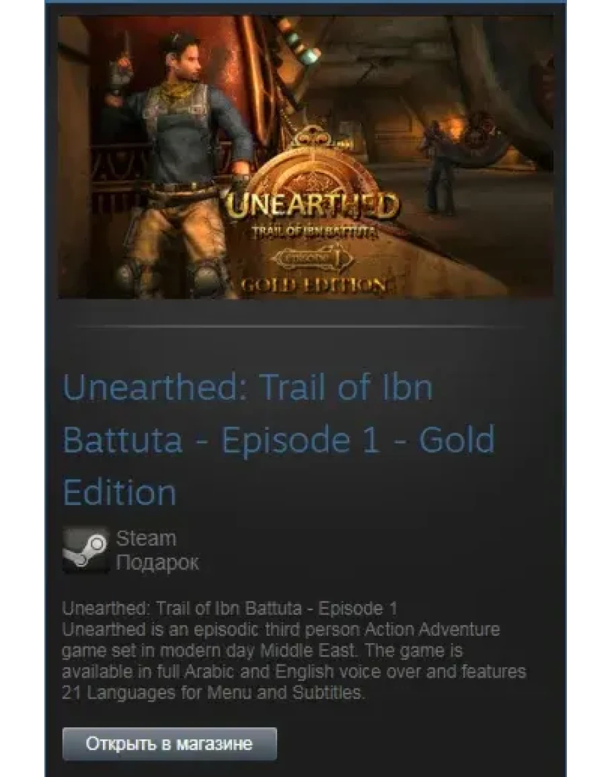Click the Trail of Ibn Battuta banner subtitle
Viewport: 612px width, 777px height.
click(x=313, y=231)
